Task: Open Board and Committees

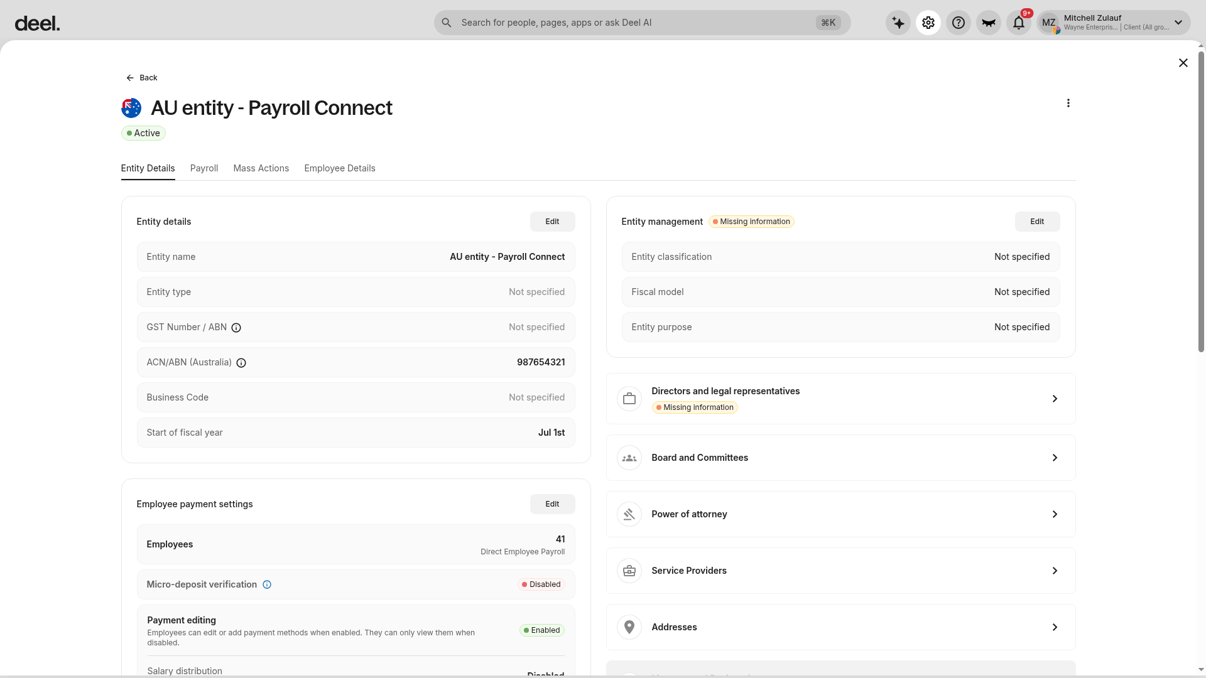Action: 840,458
